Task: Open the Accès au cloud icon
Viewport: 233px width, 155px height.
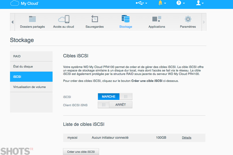Action: 64,19
